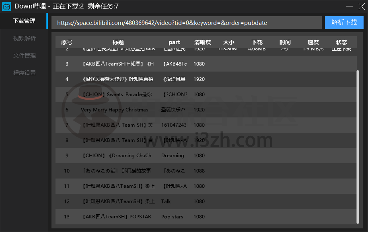Select row 4 《沿途风景皆为经过》叶知恩直拍
The height and width of the screenshot is (232, 368).
click(x=206, y=79)
